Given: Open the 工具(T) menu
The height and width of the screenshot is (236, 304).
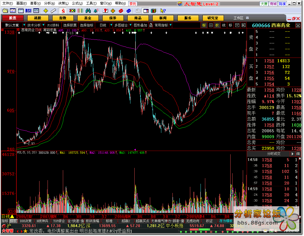Looking at the screenshot, I should [91, 4].
